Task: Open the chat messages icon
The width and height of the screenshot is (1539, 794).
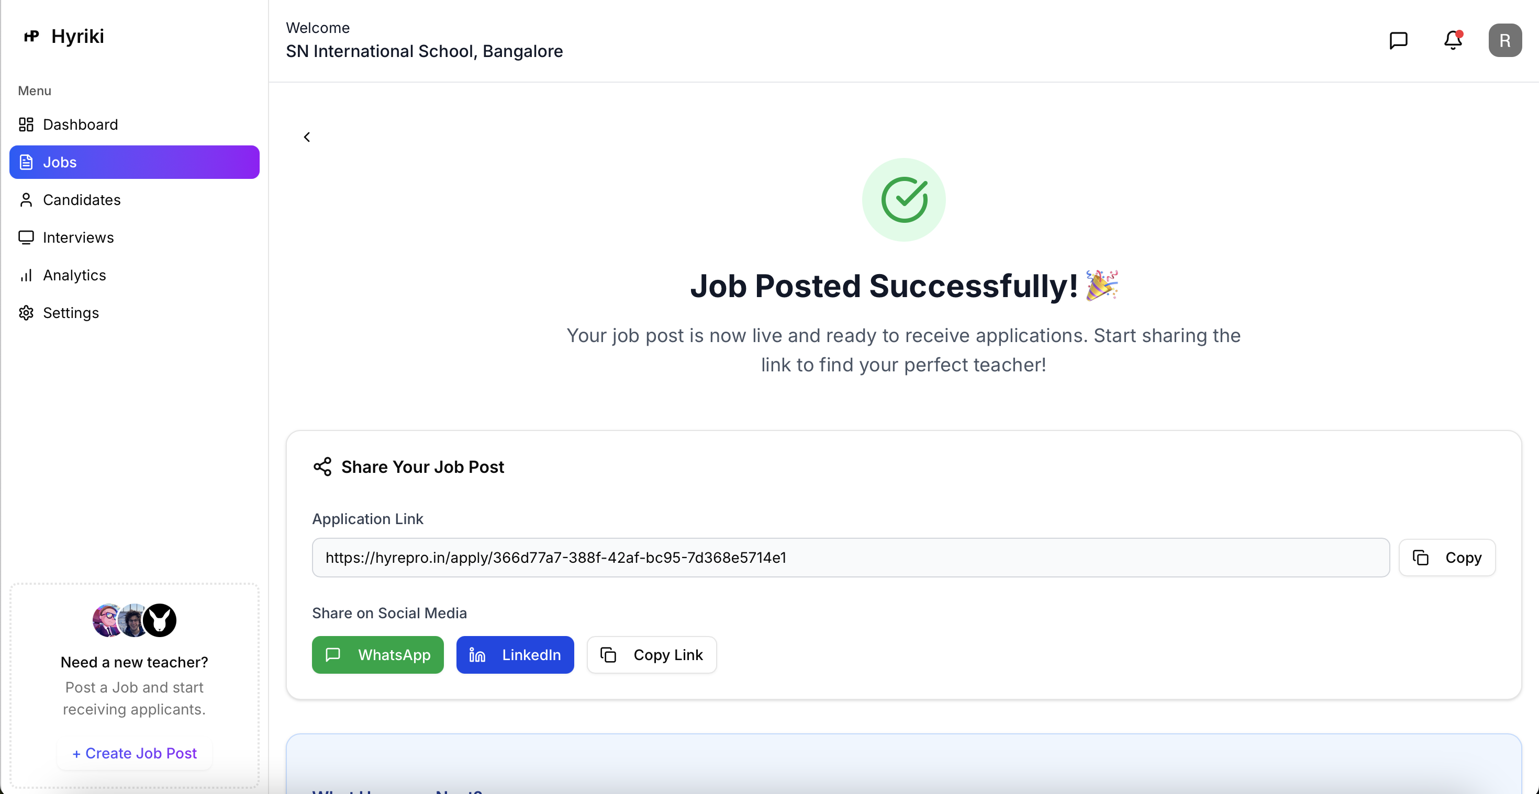Action: pos(1398,40)
